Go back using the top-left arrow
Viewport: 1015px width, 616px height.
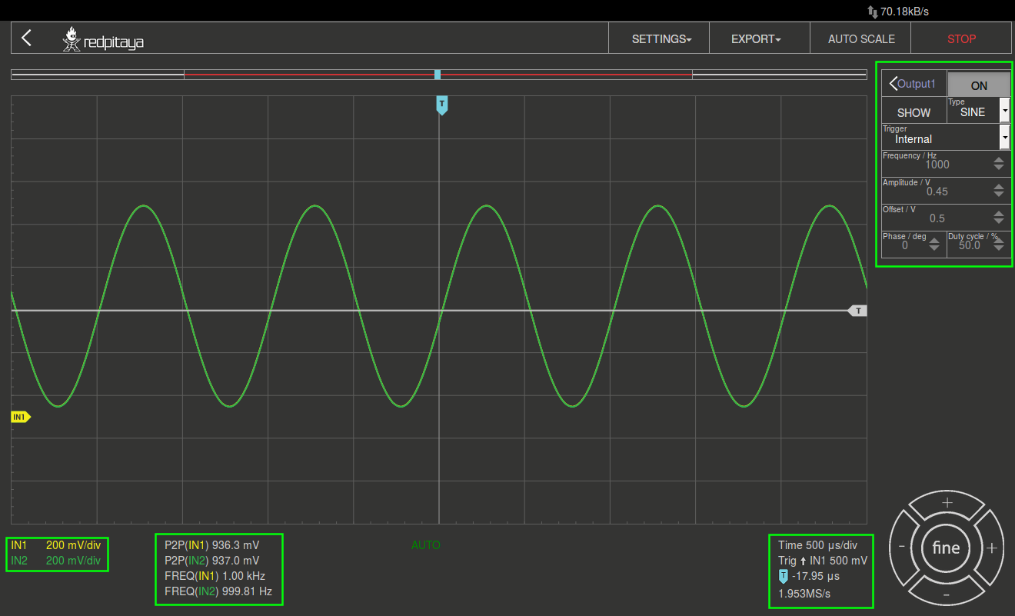pos(27,38)
